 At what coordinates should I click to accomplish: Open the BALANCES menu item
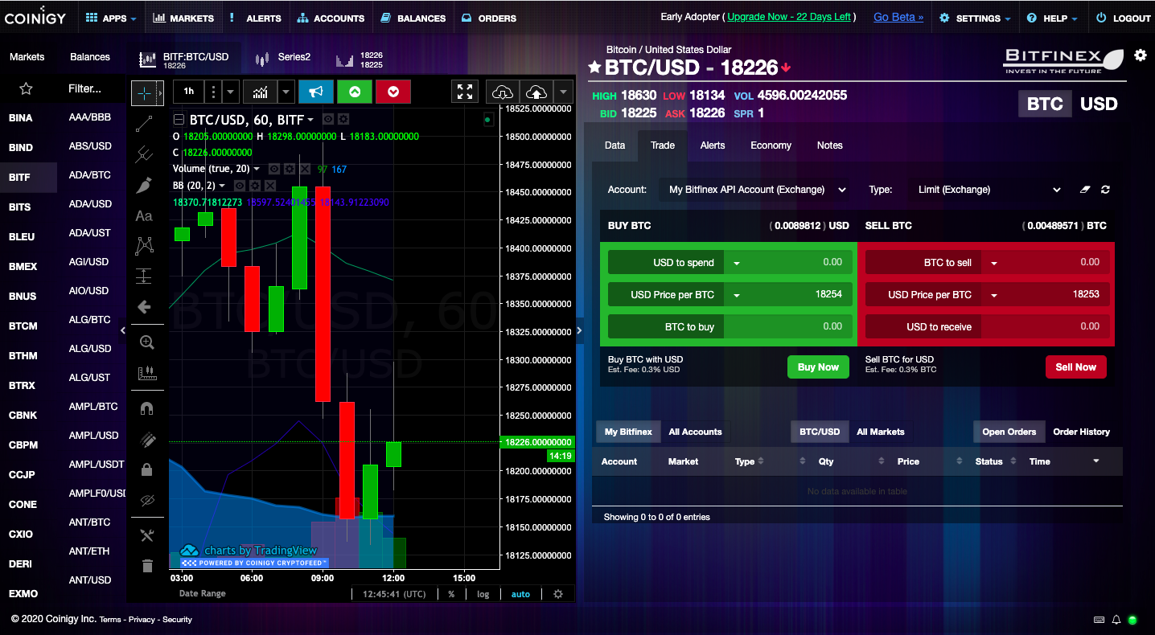point(413,18)
